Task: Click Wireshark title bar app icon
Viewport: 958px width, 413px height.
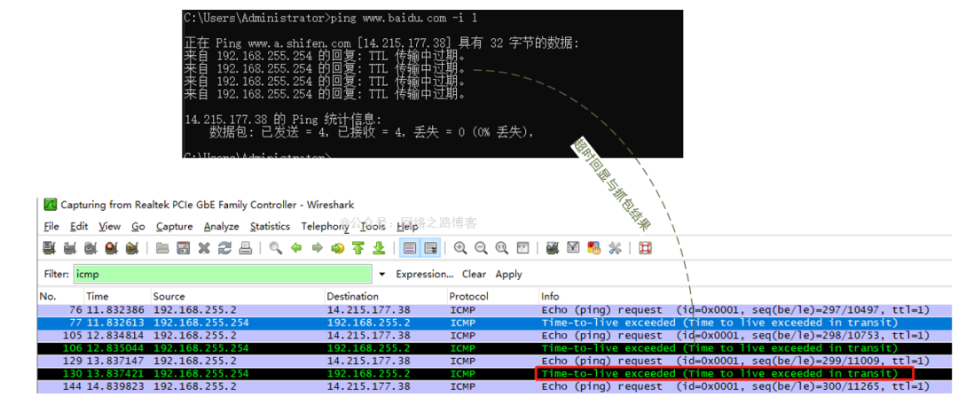Action: click(50, 205)
